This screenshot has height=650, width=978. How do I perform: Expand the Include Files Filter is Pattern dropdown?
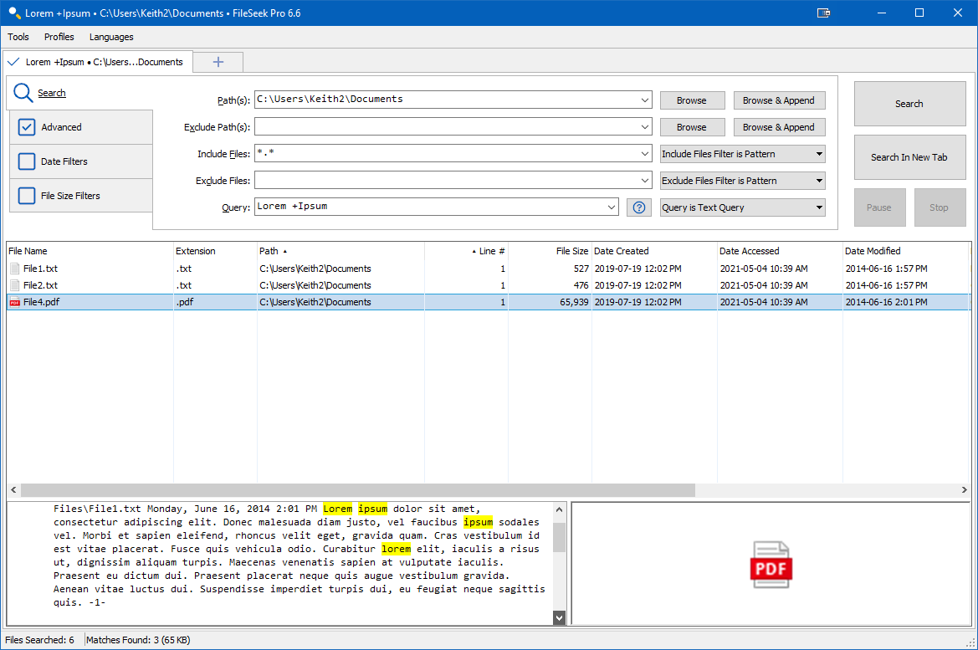[x=742, y=154]
